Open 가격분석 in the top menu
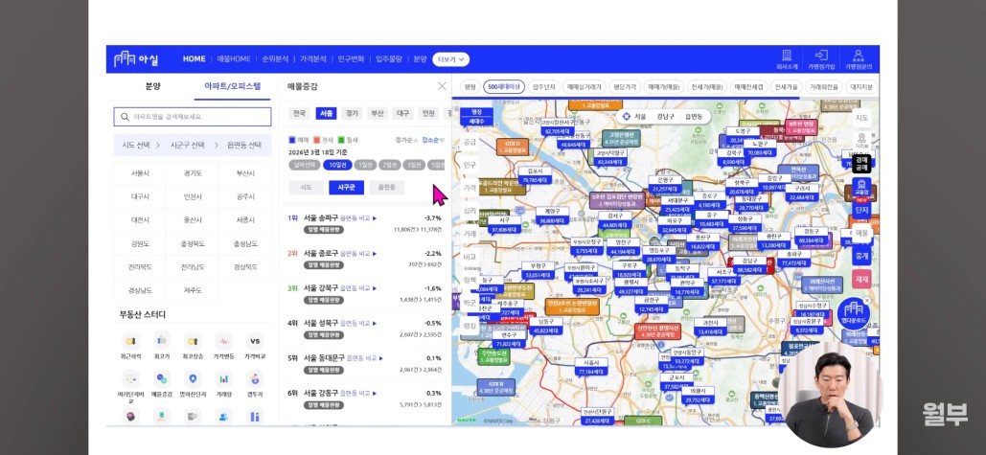Viewport: 986px width, 455px height. 313,58
